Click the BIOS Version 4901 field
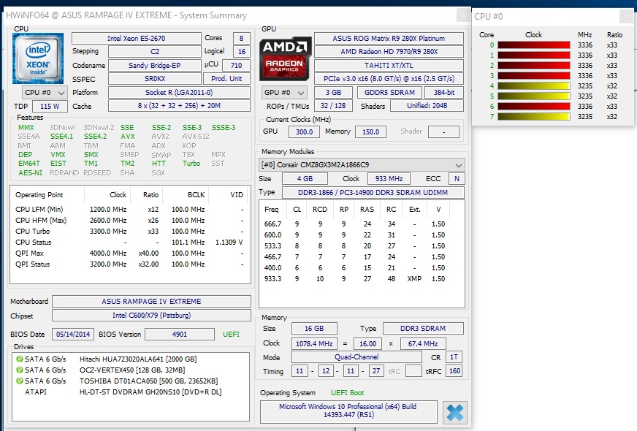Viewport: 637px width, 431px height. 180,335
